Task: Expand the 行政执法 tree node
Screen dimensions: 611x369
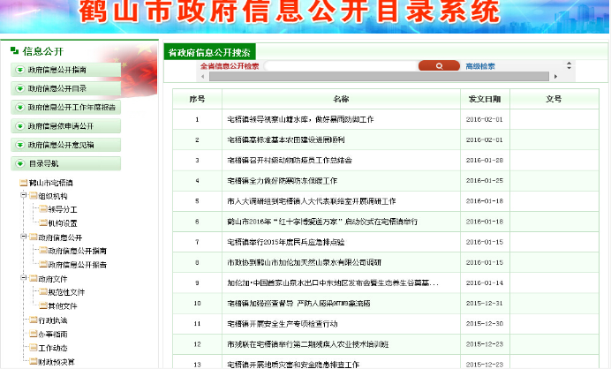Action: coord(23,320)
